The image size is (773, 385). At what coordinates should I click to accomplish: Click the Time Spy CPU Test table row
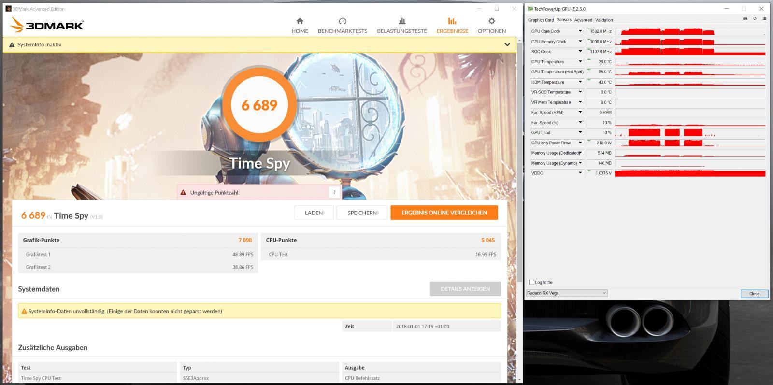point(259,378)
